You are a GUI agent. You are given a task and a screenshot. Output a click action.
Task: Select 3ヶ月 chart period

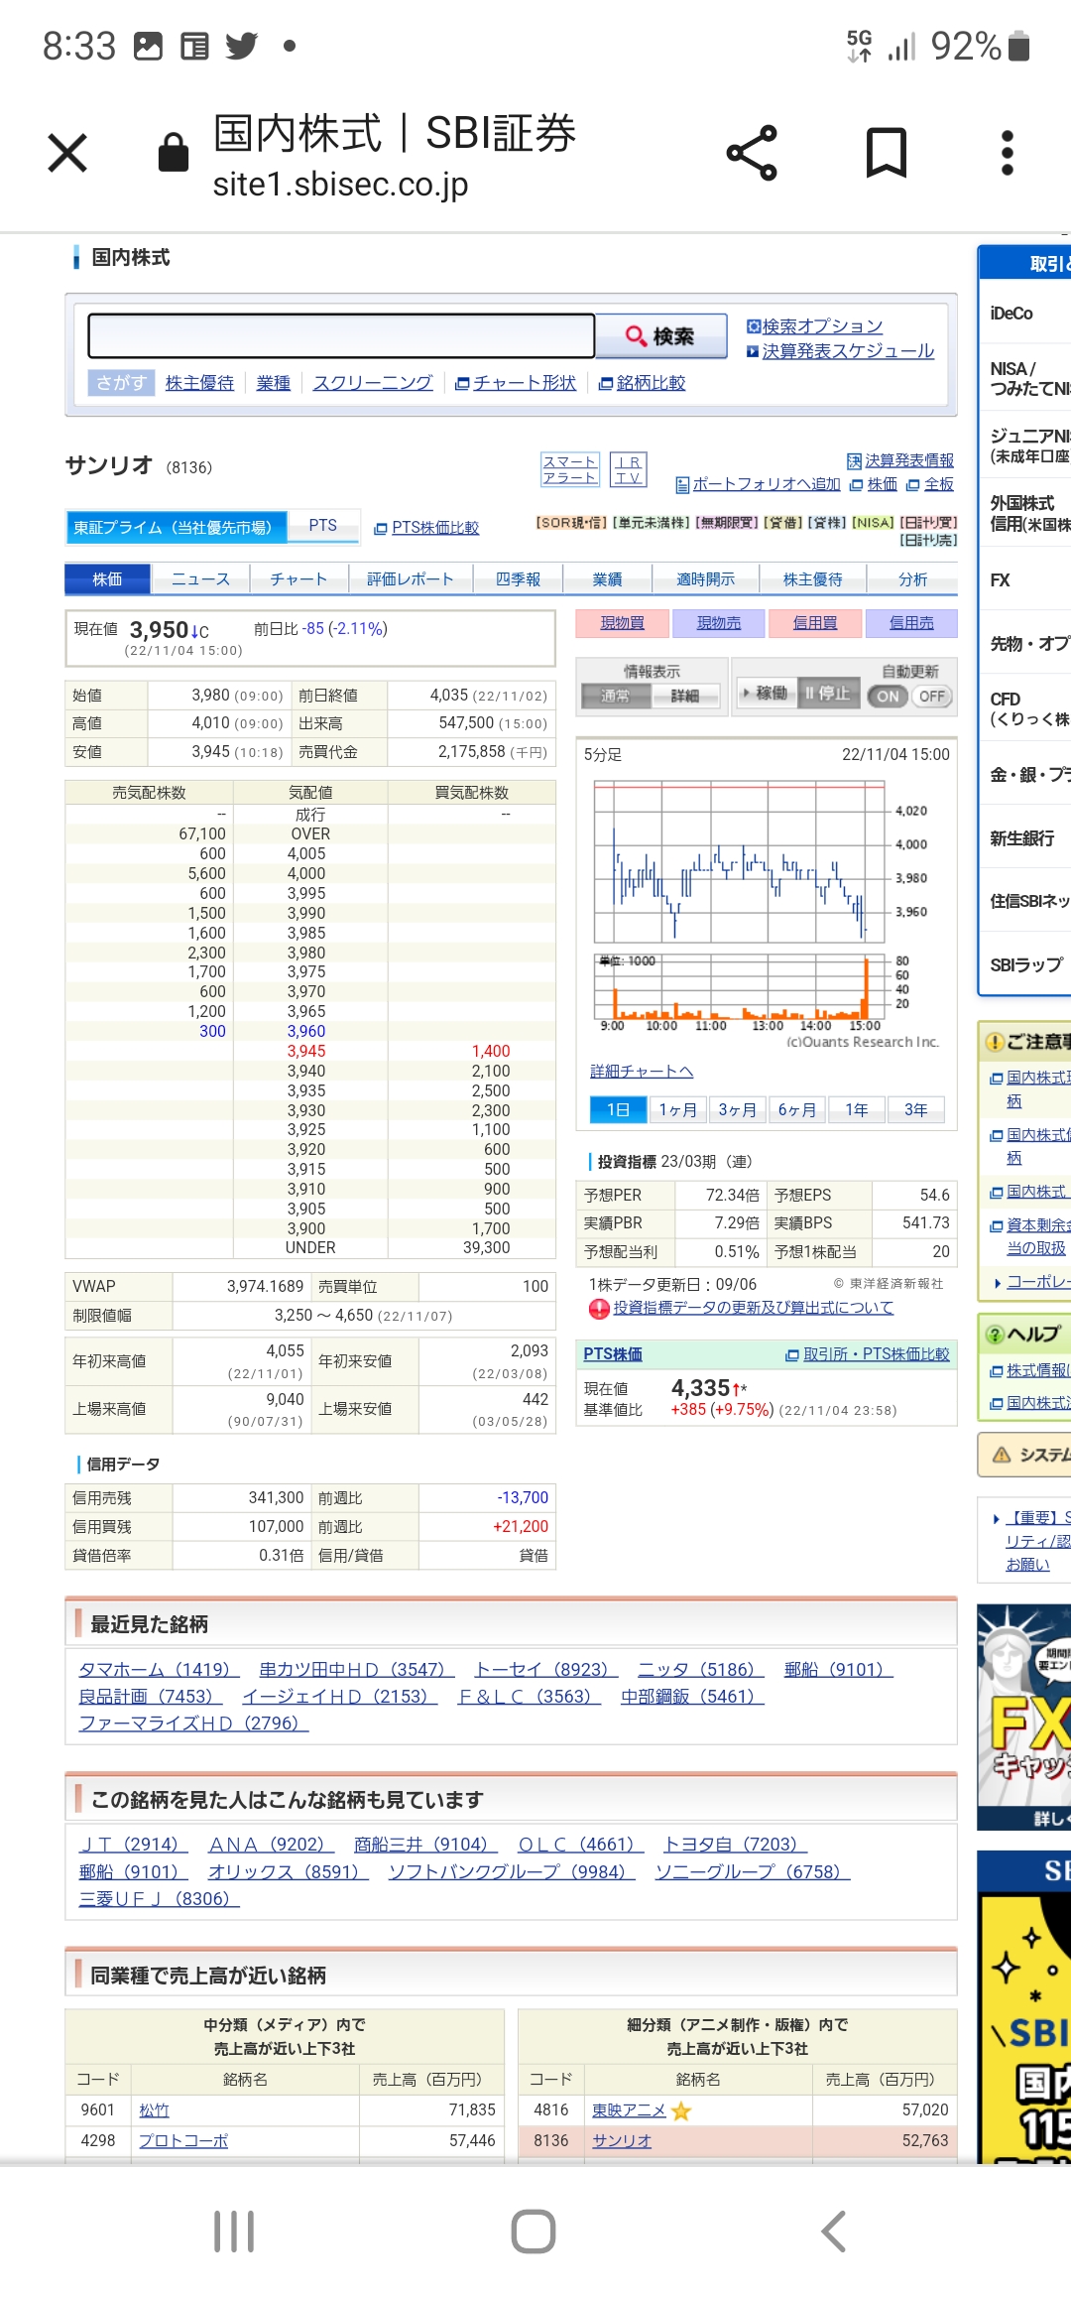pos(737,1109)
